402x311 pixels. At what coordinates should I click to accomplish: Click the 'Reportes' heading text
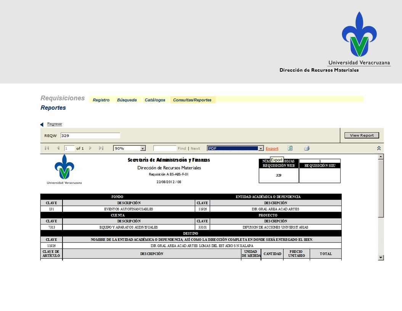[53, 107]
